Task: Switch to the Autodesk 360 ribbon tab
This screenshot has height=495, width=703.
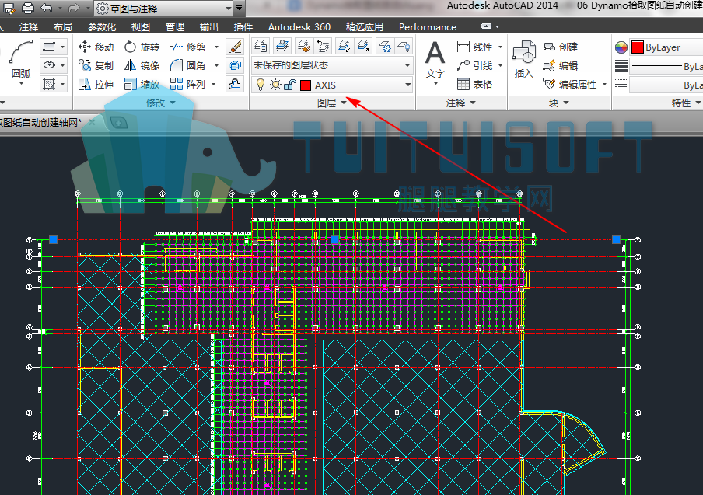Action: (299, 27)
